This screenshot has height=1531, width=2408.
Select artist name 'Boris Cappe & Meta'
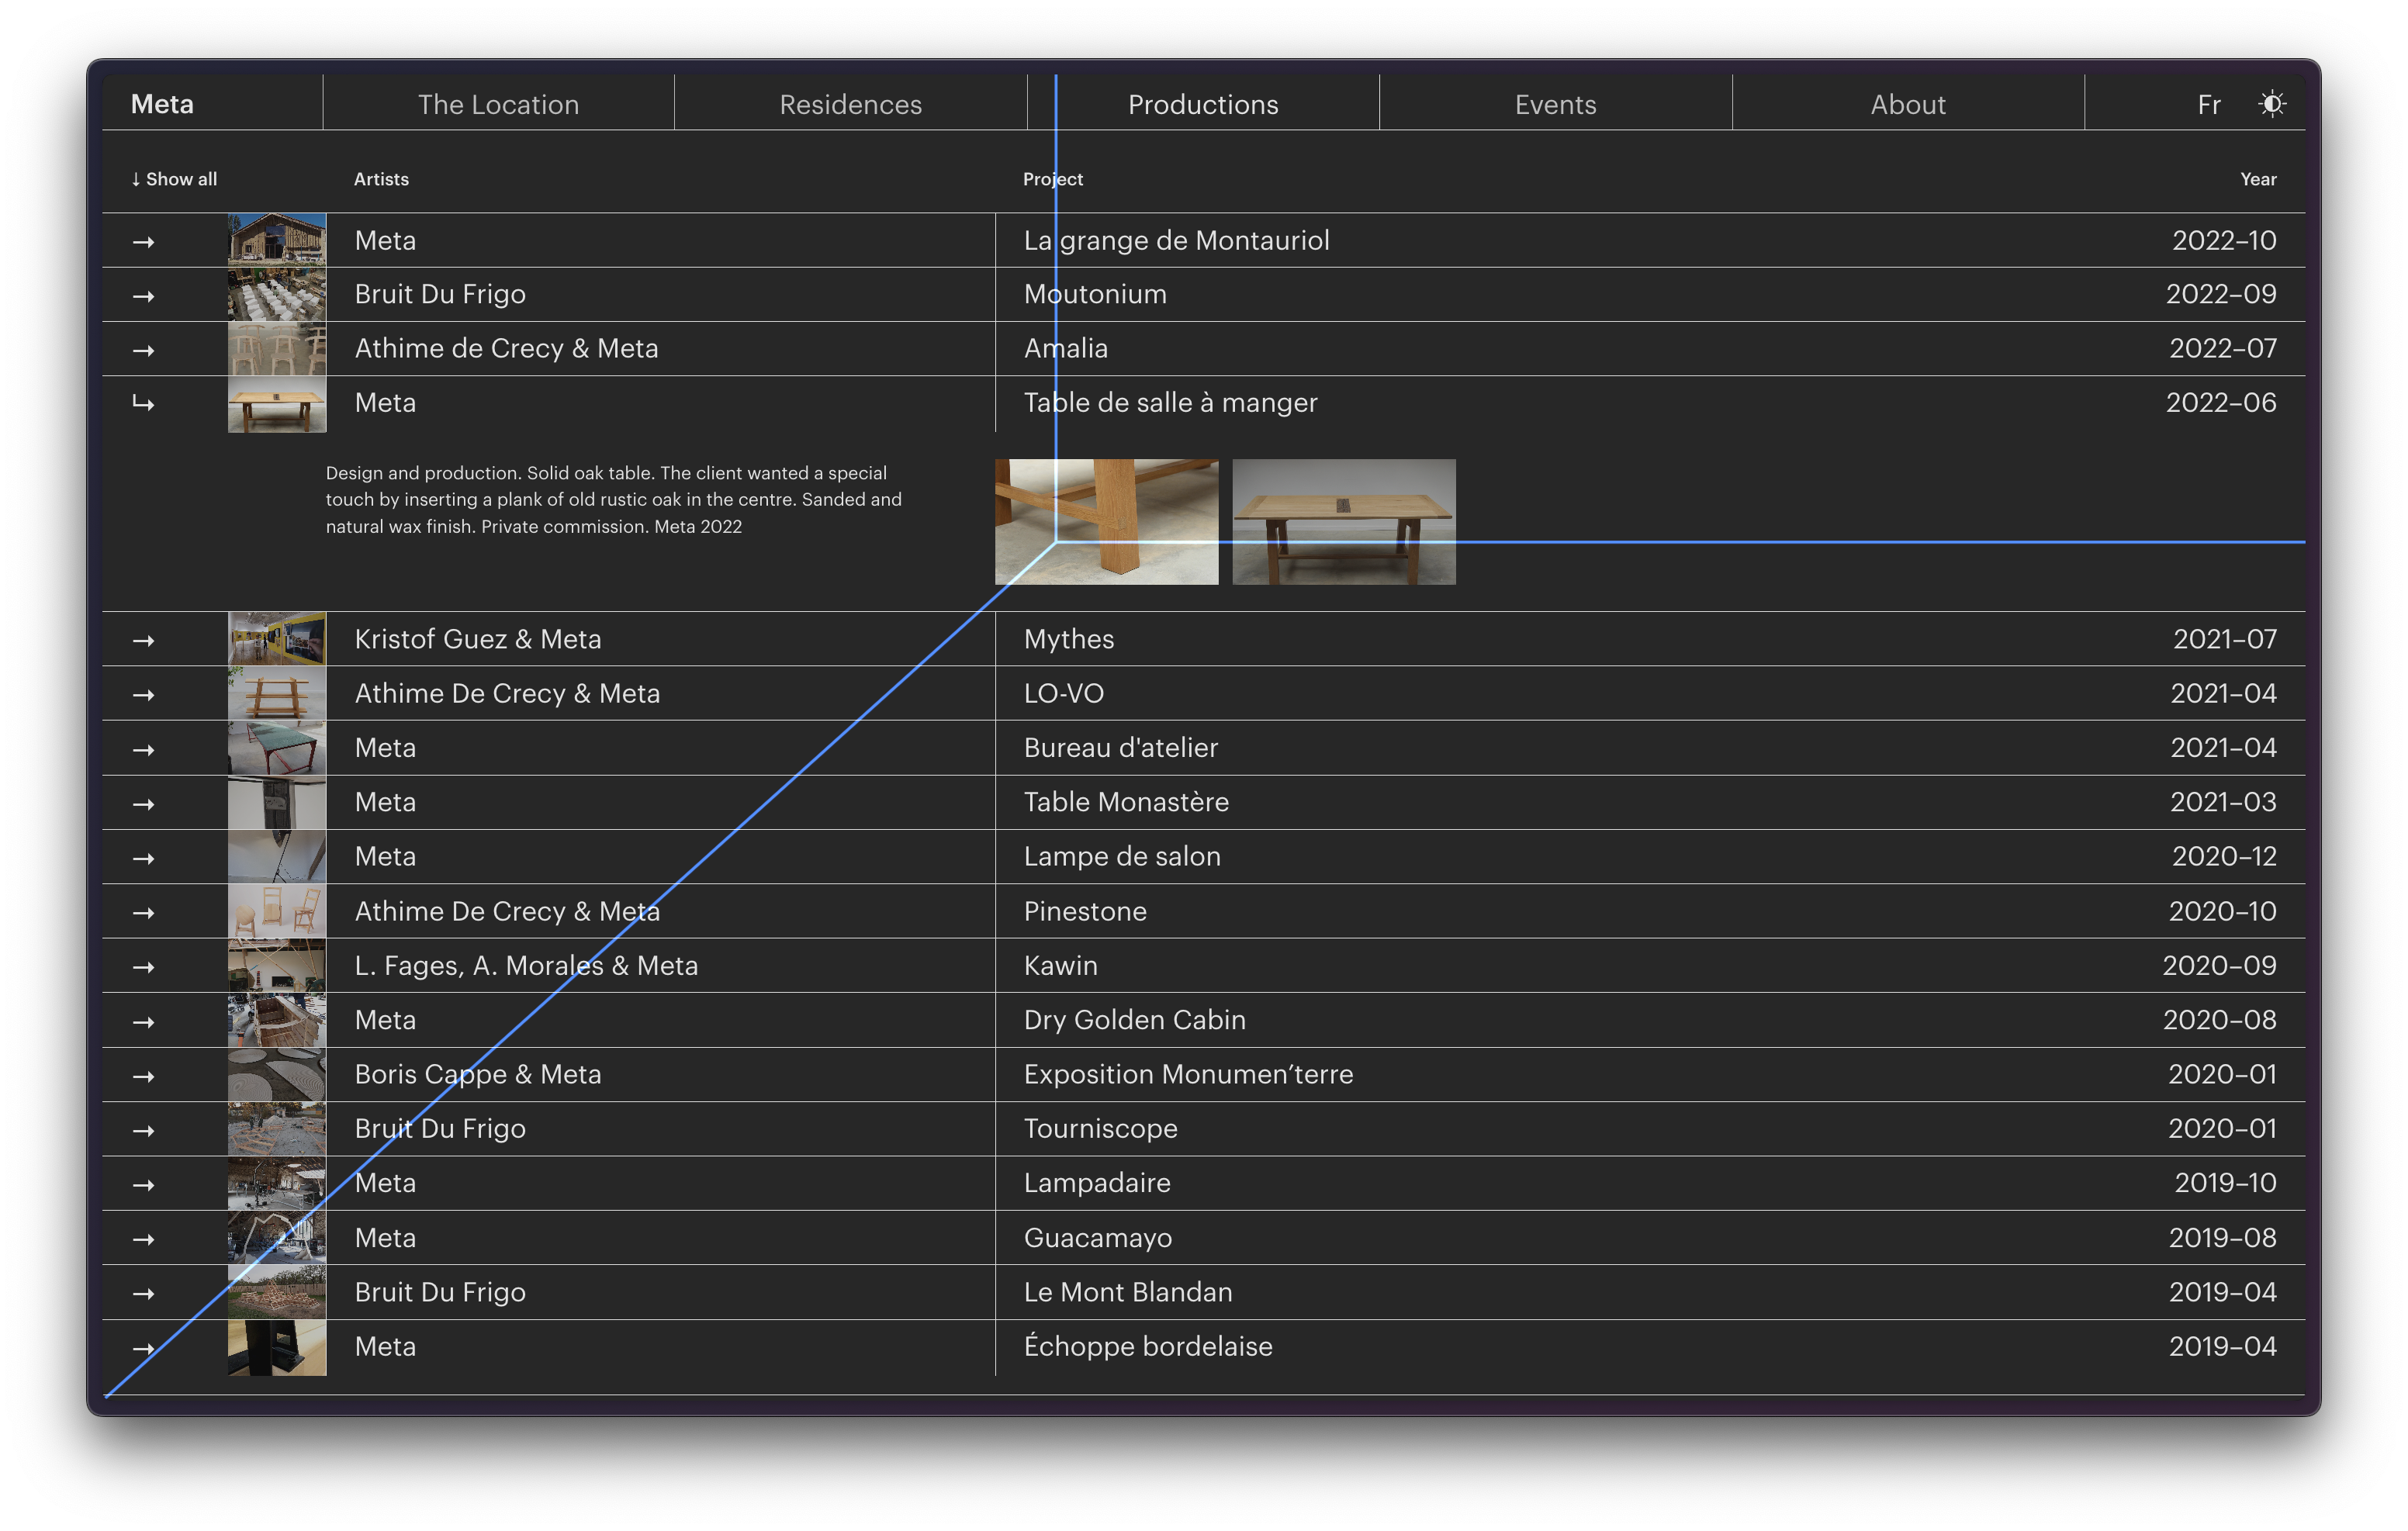[x=477, y=1074]
